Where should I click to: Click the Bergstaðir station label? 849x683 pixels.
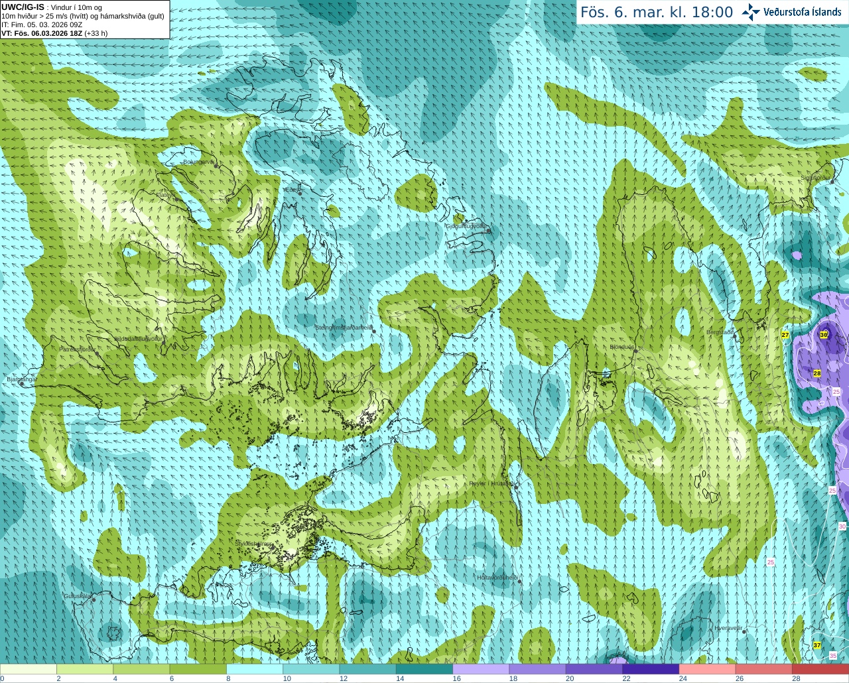720,332
